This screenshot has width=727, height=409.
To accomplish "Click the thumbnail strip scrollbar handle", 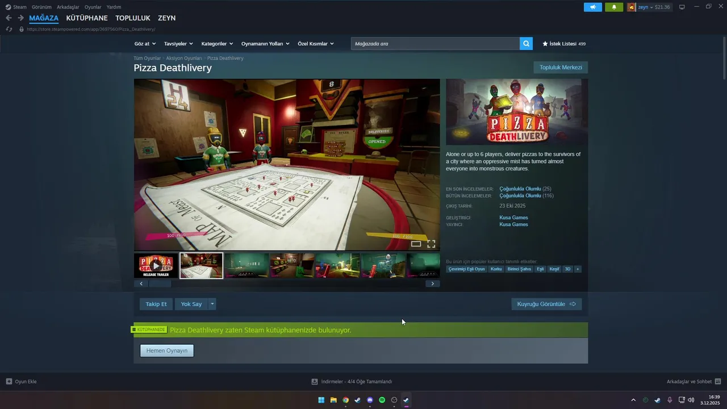I will click(160, 283).
